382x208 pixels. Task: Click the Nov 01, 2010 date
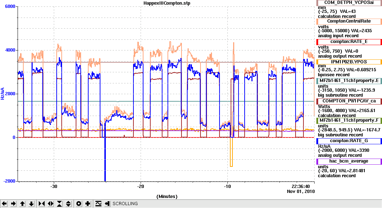click(x=301, y=192)
